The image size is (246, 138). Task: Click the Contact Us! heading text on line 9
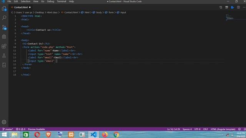35,44
